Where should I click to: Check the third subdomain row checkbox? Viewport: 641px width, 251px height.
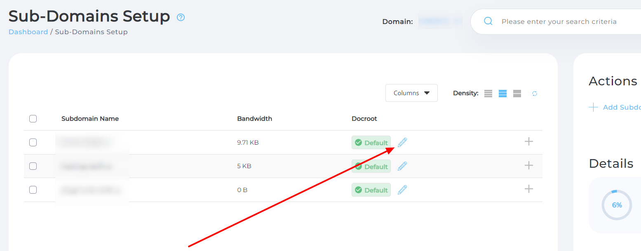33,190
